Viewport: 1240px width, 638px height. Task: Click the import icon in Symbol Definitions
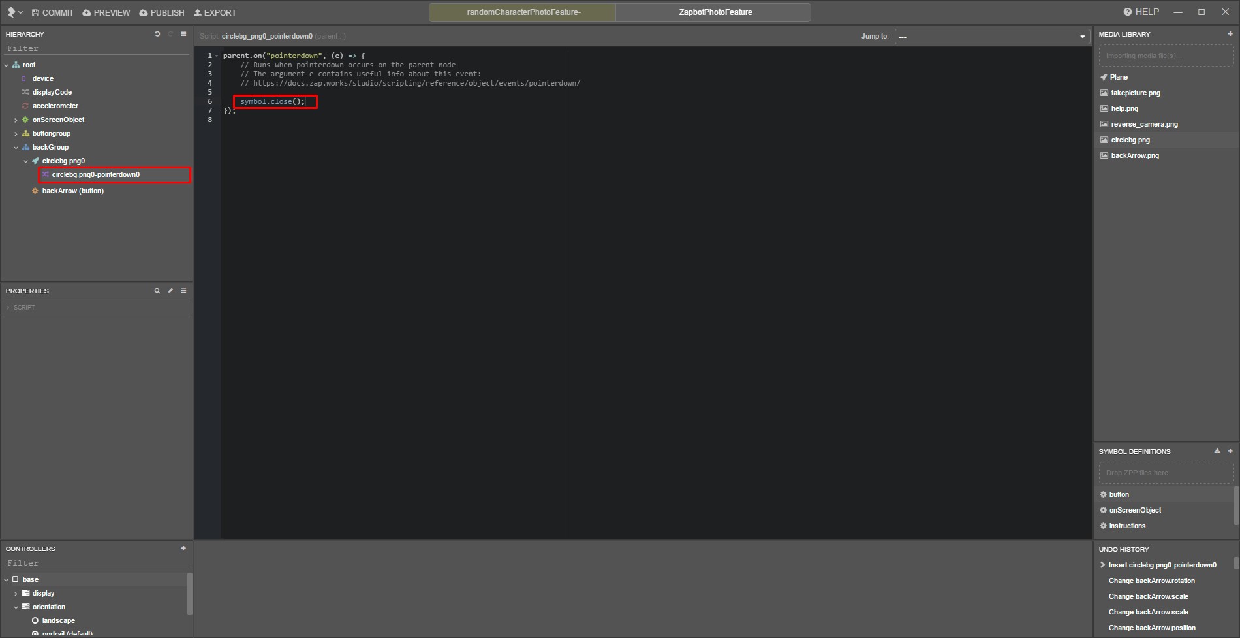(x=1217, y=451)
